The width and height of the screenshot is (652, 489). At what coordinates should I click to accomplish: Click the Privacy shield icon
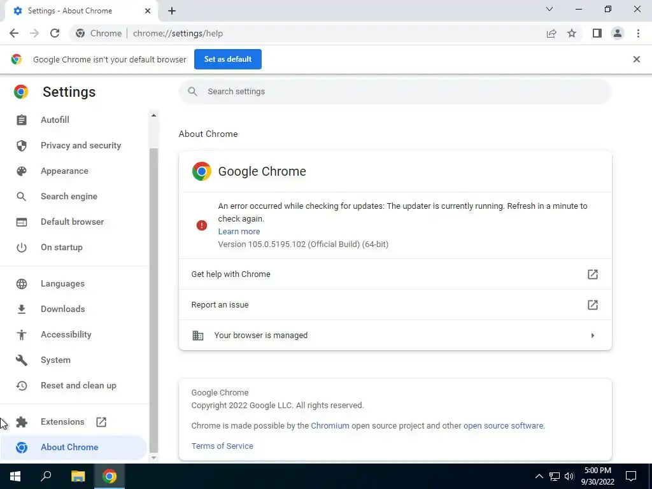22,145
